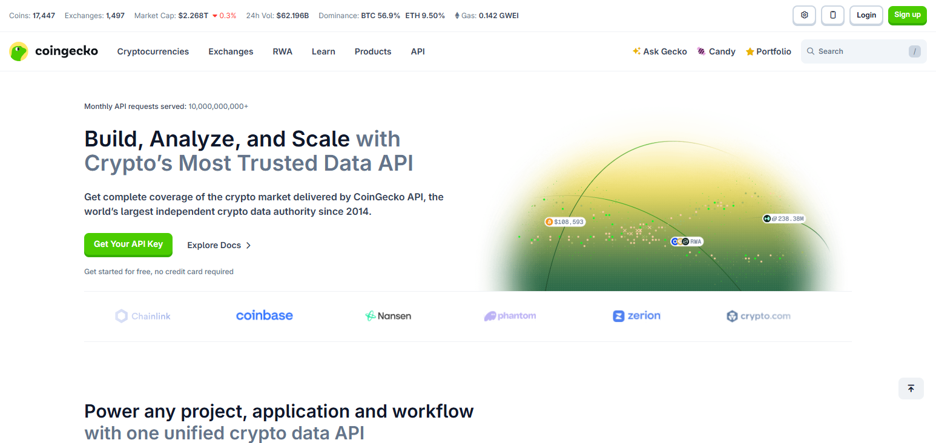Open the Products menu
The image size is (936, 443).
click(x=373, y=51)
